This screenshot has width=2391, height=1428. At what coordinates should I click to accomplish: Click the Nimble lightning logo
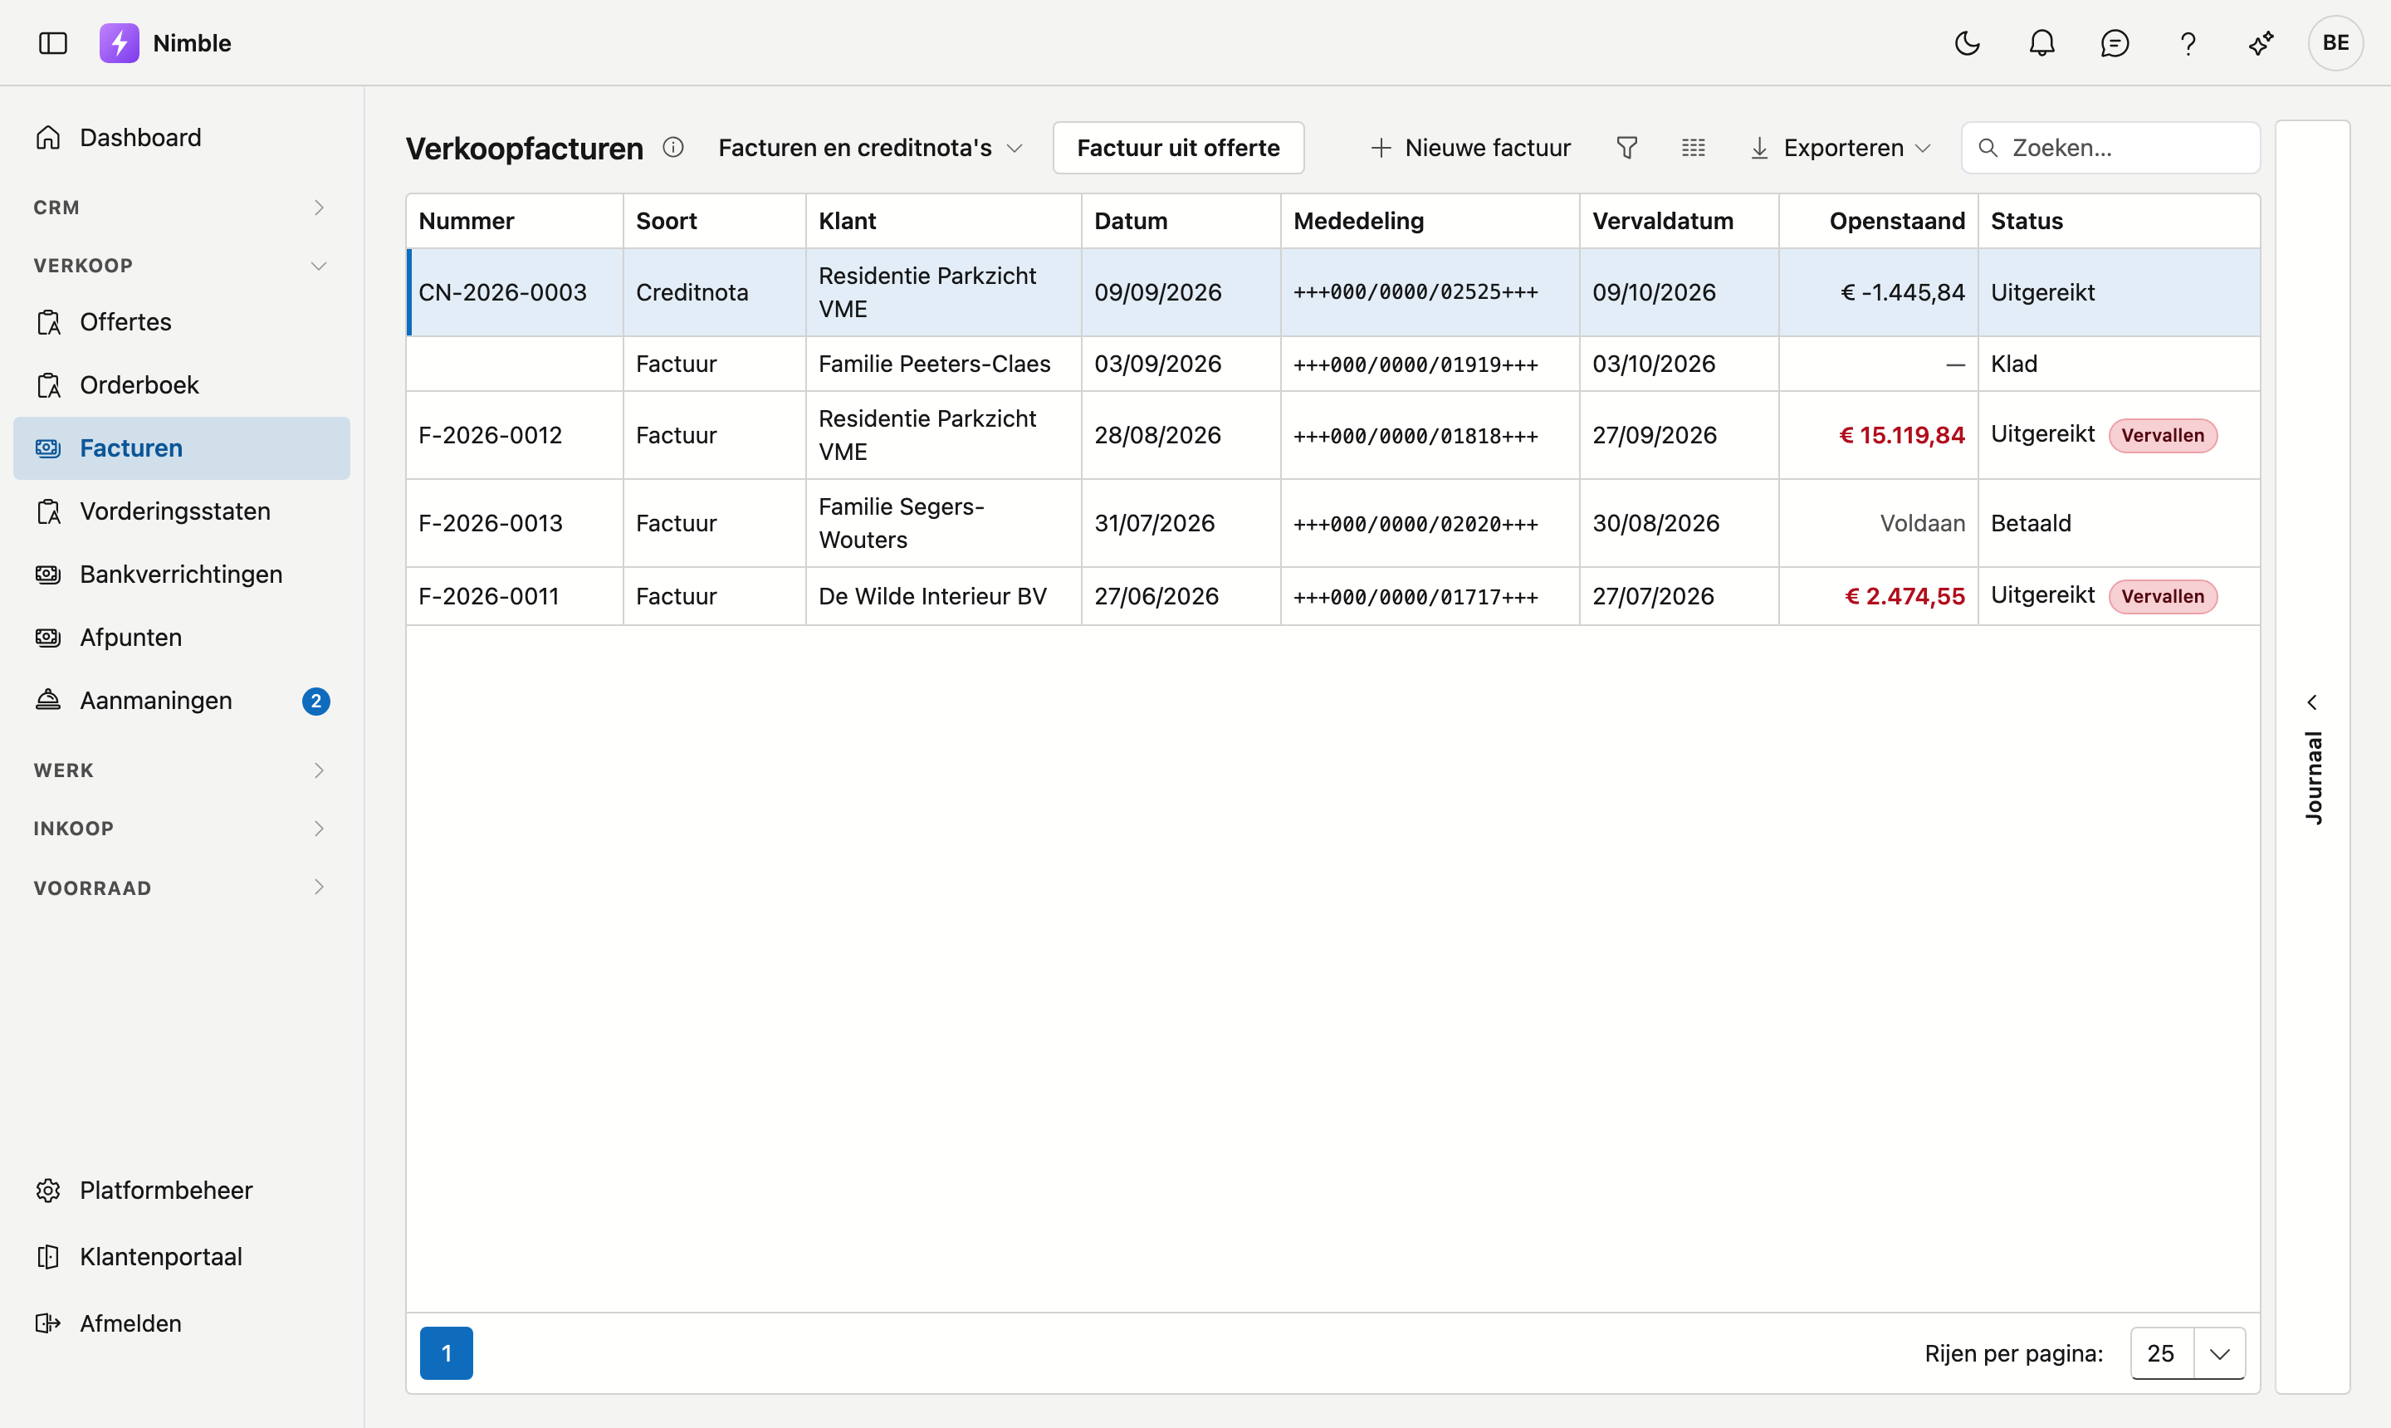coord(120,43)
